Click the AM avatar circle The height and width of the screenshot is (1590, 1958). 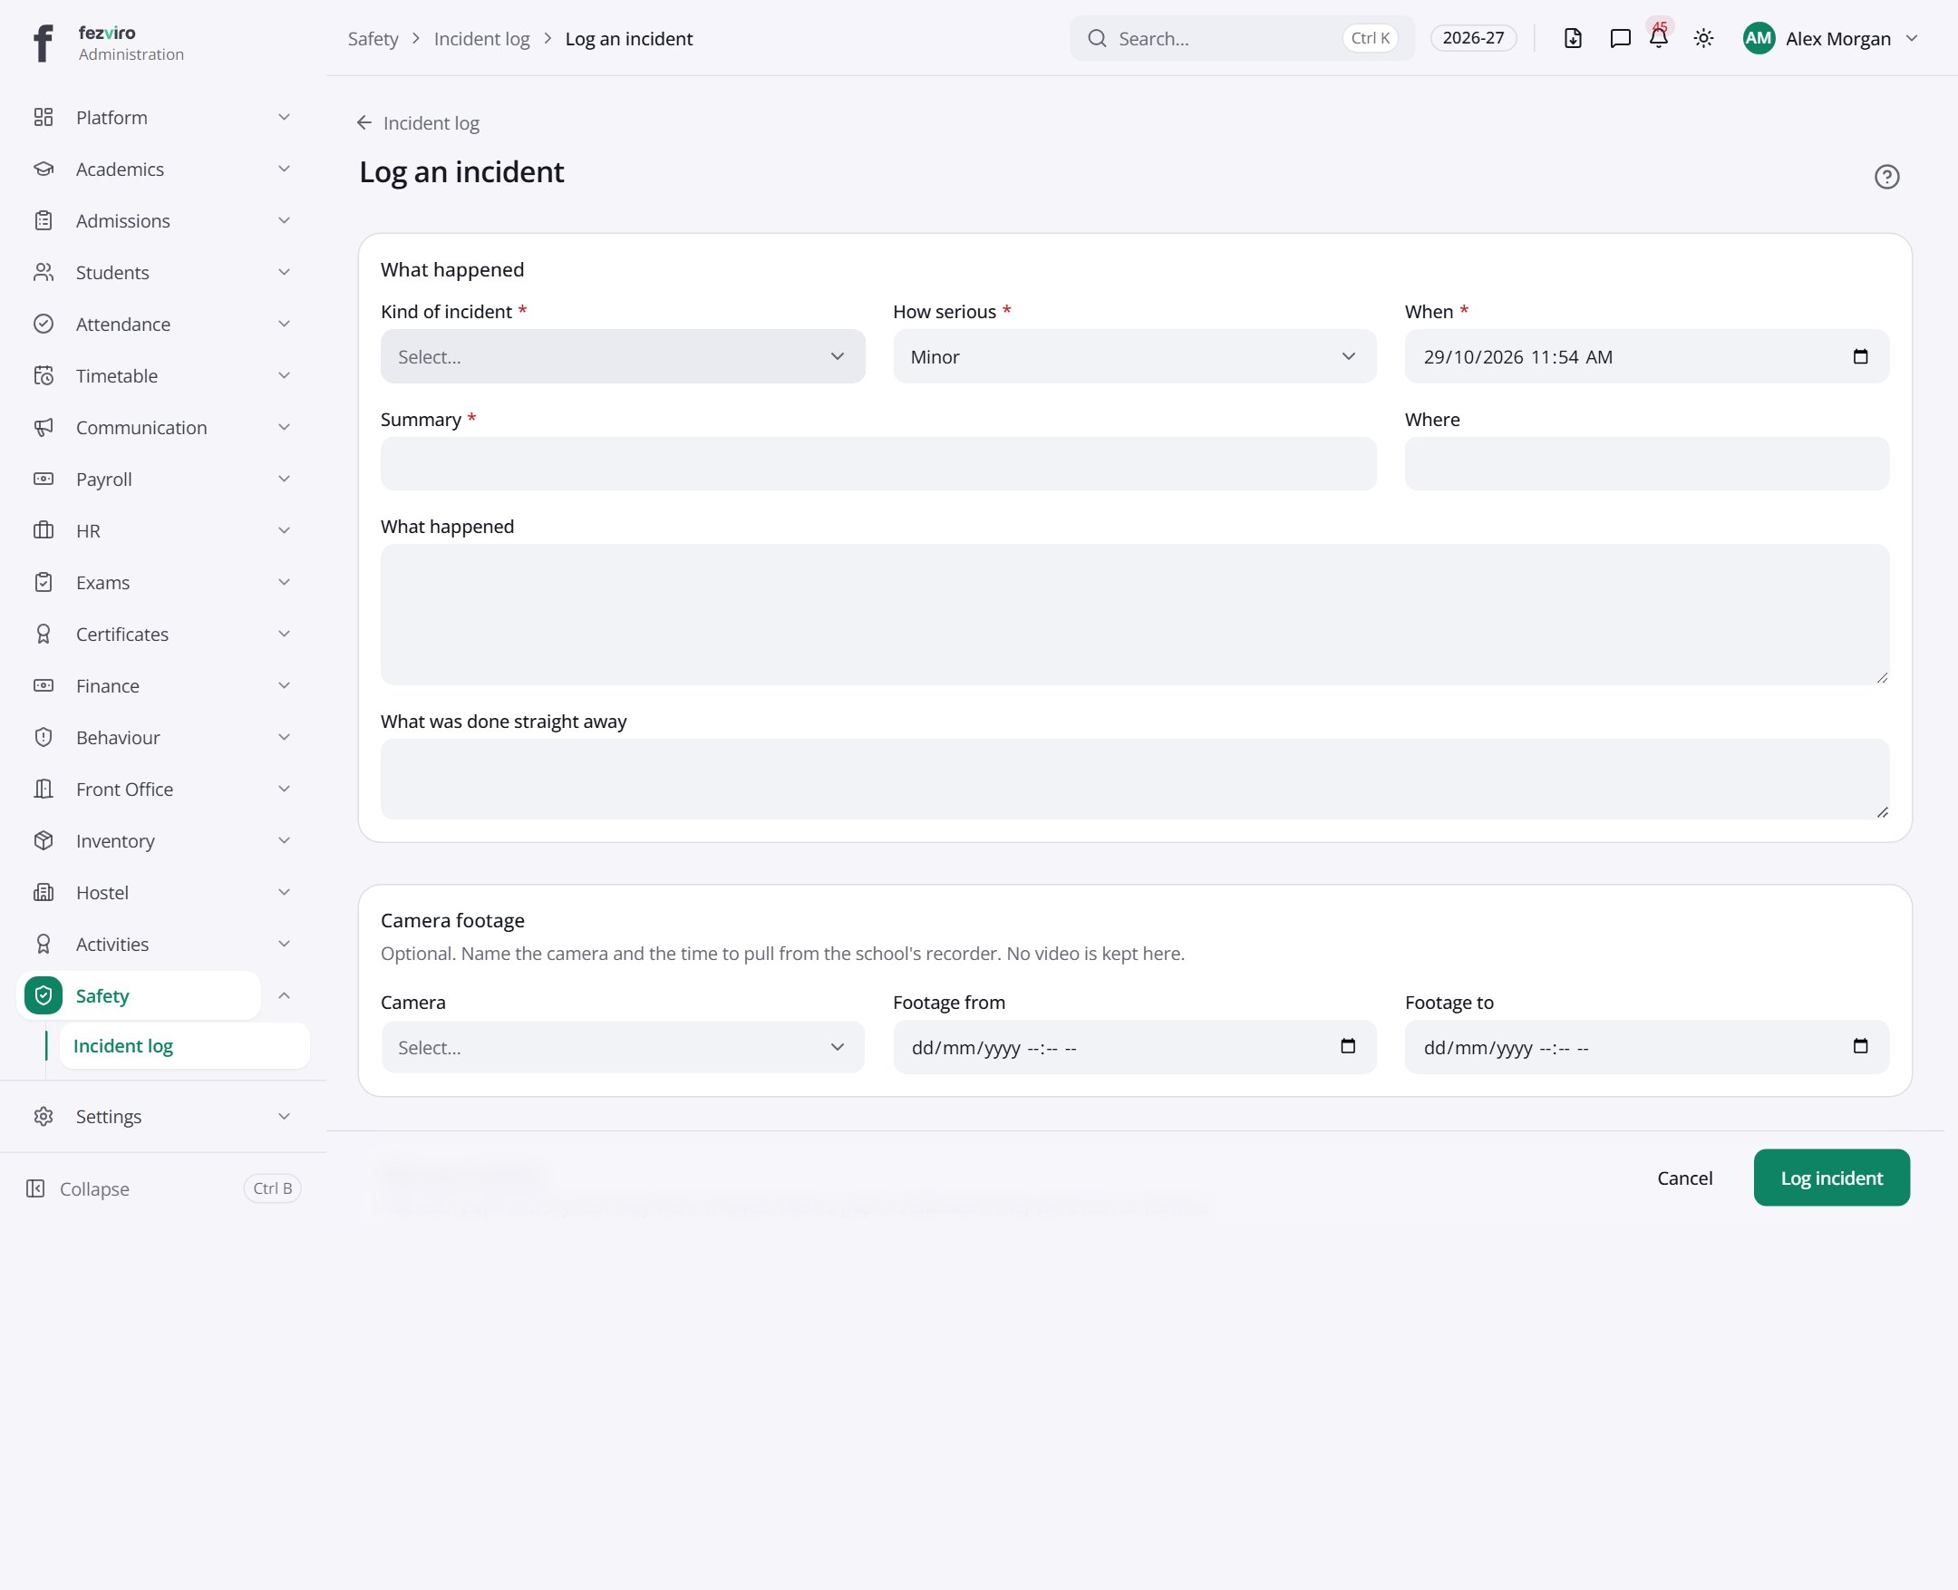pos(1759,38)
